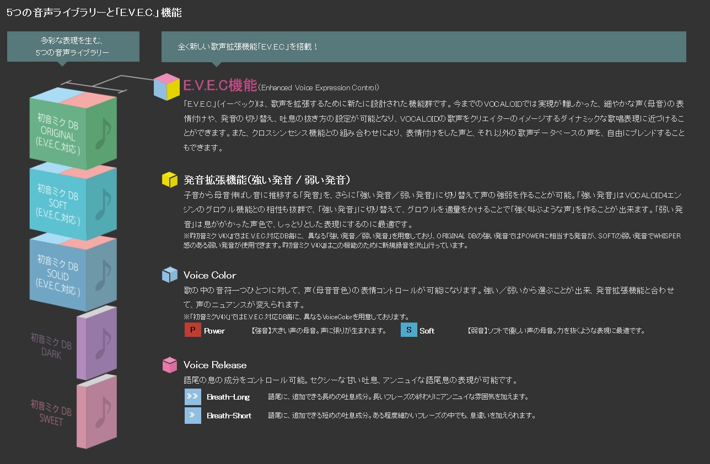The height and width of the screenshot is (464, 710).
Task: Select the pink 初音ミク DB SWEET box
Action: (96, 412)
